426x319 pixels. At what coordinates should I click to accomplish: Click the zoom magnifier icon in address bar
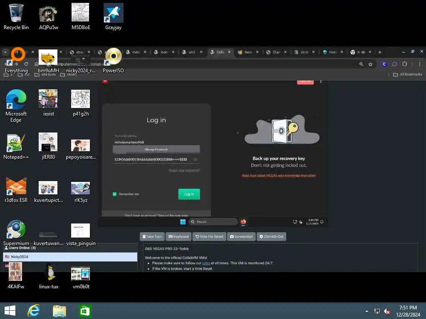click(x=361, y=64)
